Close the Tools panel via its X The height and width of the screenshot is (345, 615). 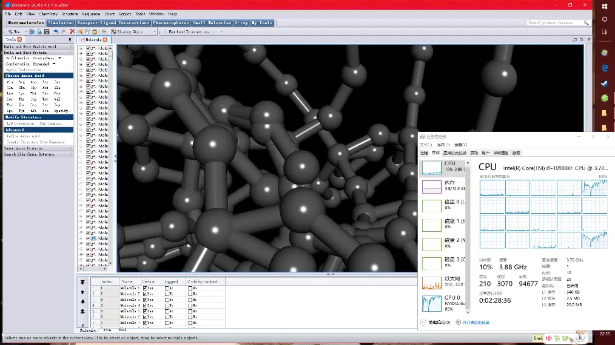pyautogui.click(x=19, y=39)
